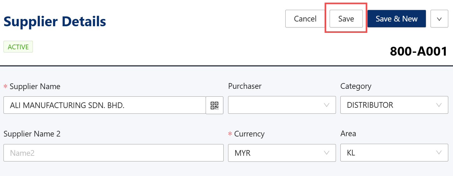Screen dimensions: 453x176
Task: Click the ACTIVE status badge
Action: coord(18,47)
